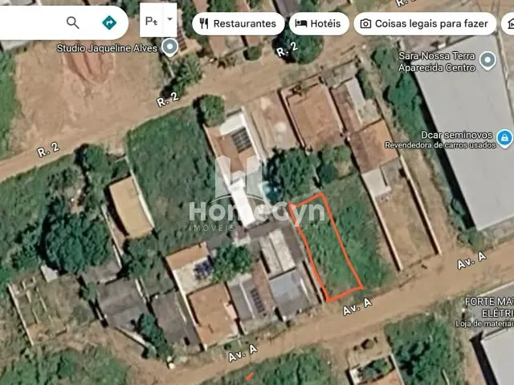Select the Coisas legais para fazer chip

click(425, 23)
